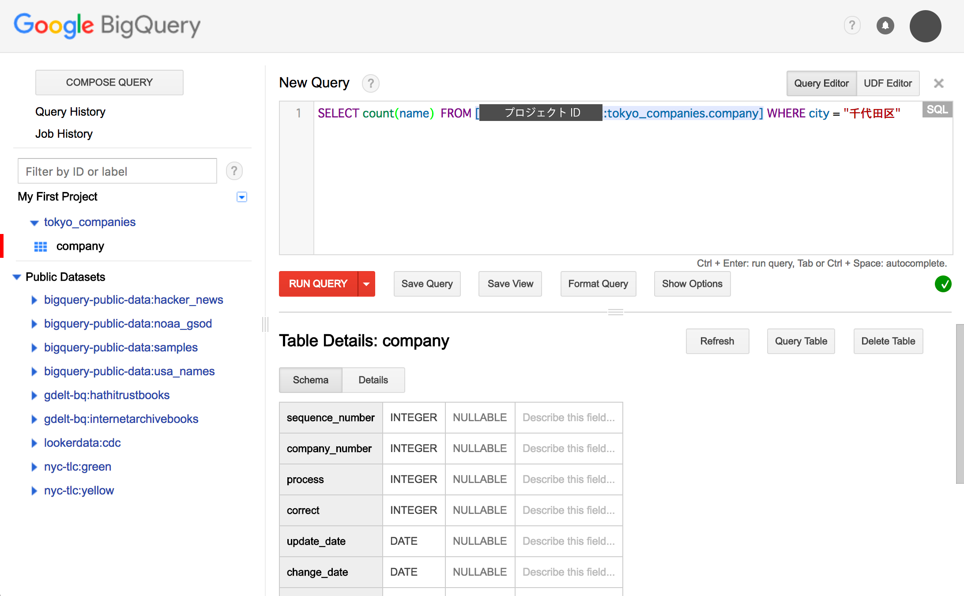Open bigquery-public-data:samples dataset link

tap(120, 347)
